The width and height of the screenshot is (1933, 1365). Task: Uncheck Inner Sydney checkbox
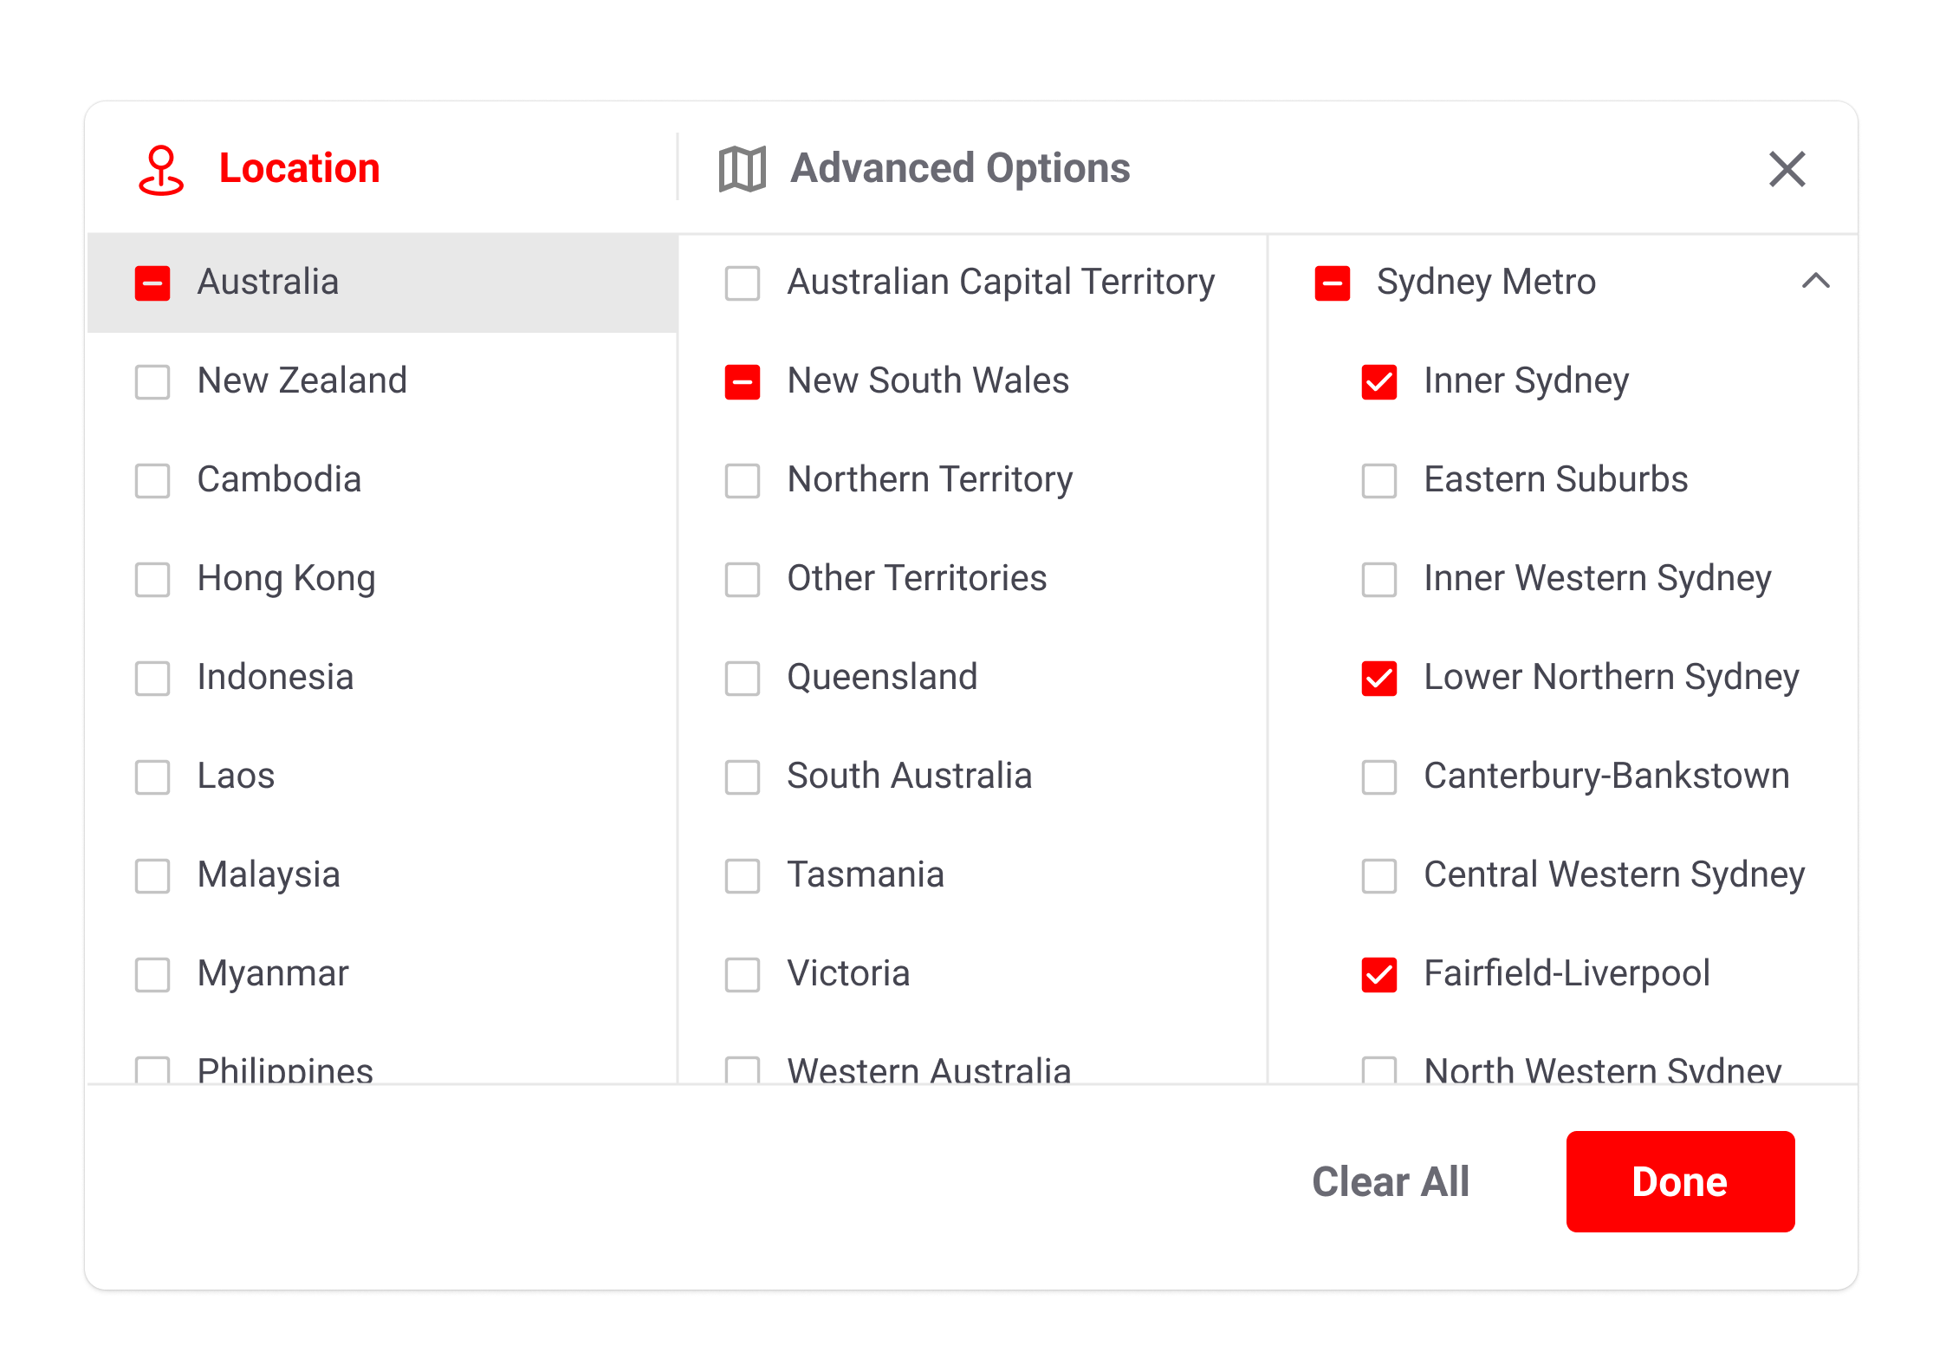click(1378, 382)
